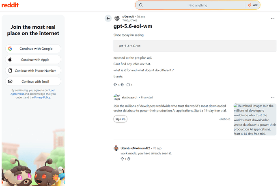Viewport: 280px width, 186px height.
Task: Click the promoted ad description text
Action: (x=170, y=108)
